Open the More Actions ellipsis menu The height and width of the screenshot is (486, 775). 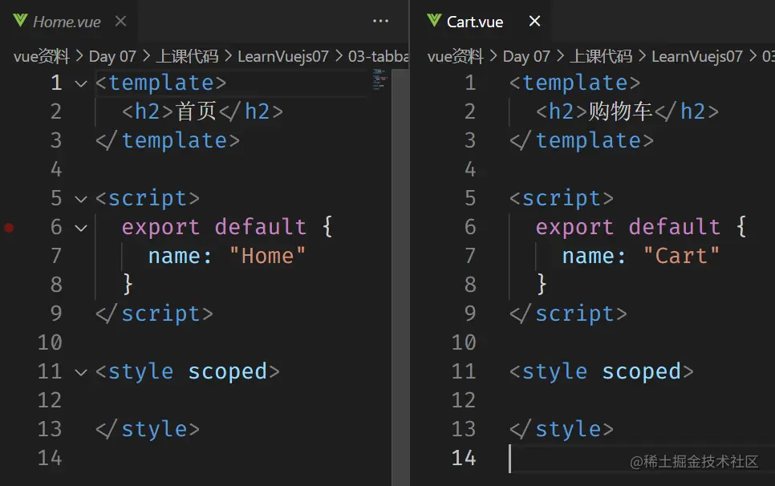coord(381,22)
